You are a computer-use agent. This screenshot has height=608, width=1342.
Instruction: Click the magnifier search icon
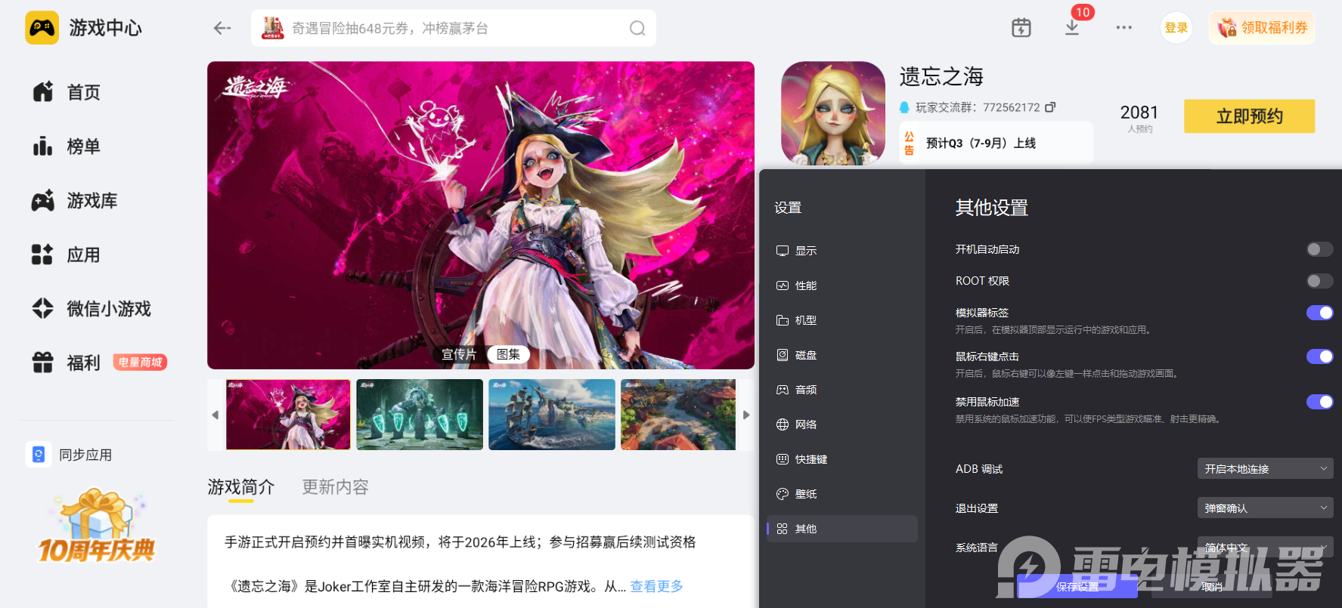[637, 28]
